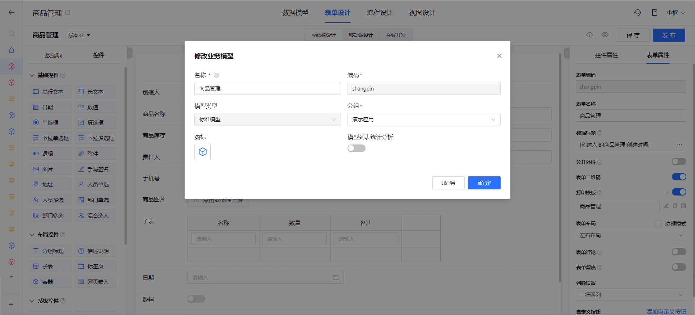Add 单行文本 control
The width and height of the screenshot is (695, 315).
(x=50, y=92)
